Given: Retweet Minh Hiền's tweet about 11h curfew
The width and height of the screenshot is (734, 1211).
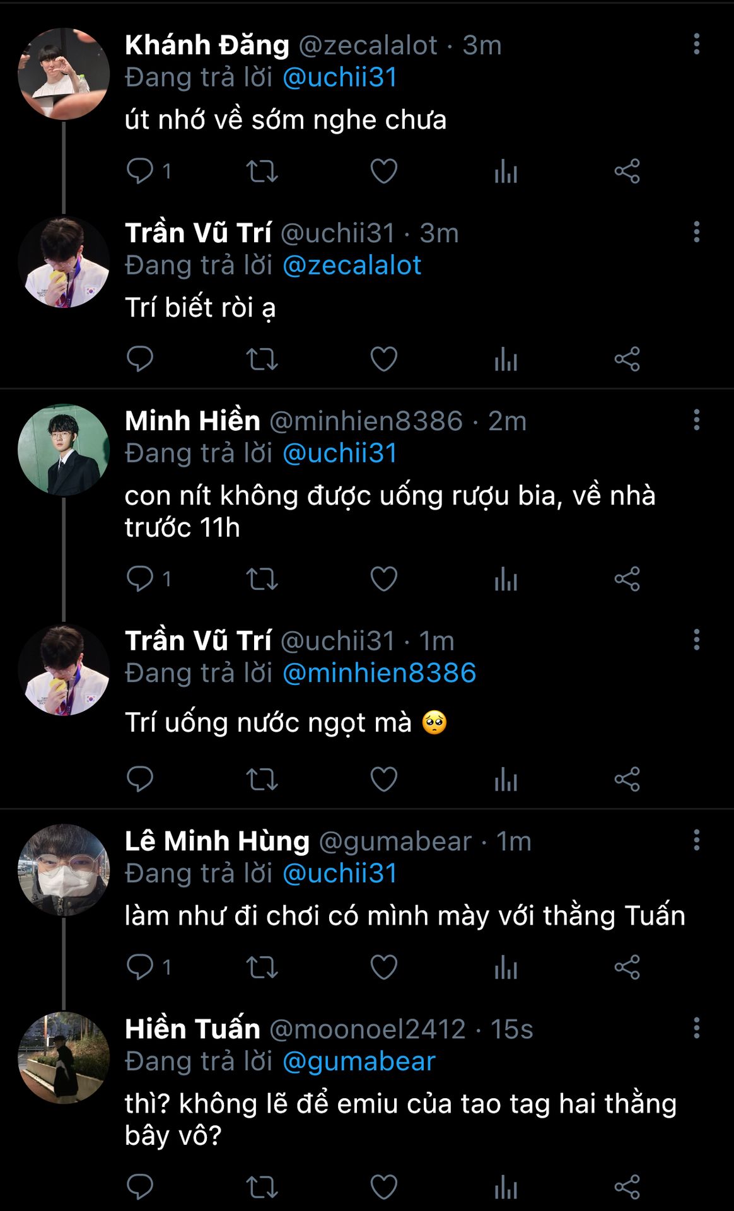Looking at the screenshot, I should tap(262, 579).
